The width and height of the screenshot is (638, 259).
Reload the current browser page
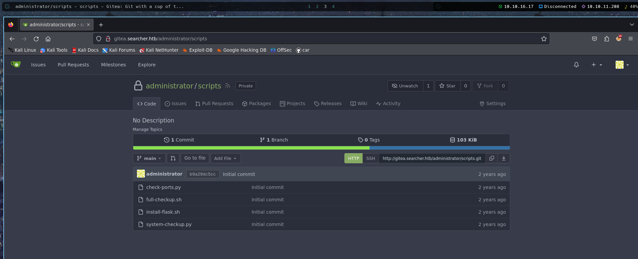click(36, 39)
